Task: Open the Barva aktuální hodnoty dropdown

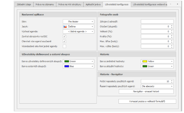Action: click(x=157, y=66)
